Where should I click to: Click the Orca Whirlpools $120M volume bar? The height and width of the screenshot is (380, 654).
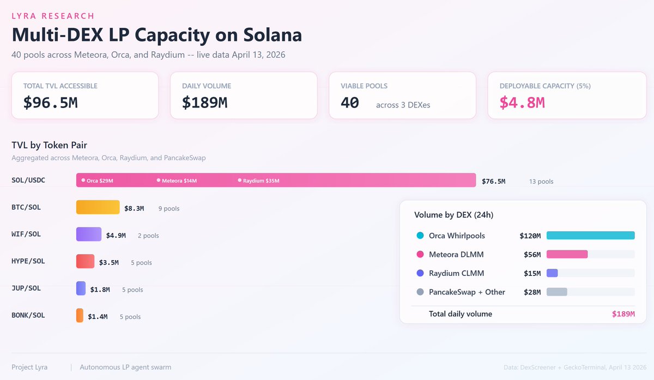point(591,236)
